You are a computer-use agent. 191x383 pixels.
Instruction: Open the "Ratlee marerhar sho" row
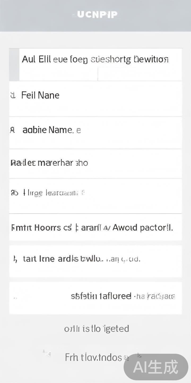click(x=95, y=164)
